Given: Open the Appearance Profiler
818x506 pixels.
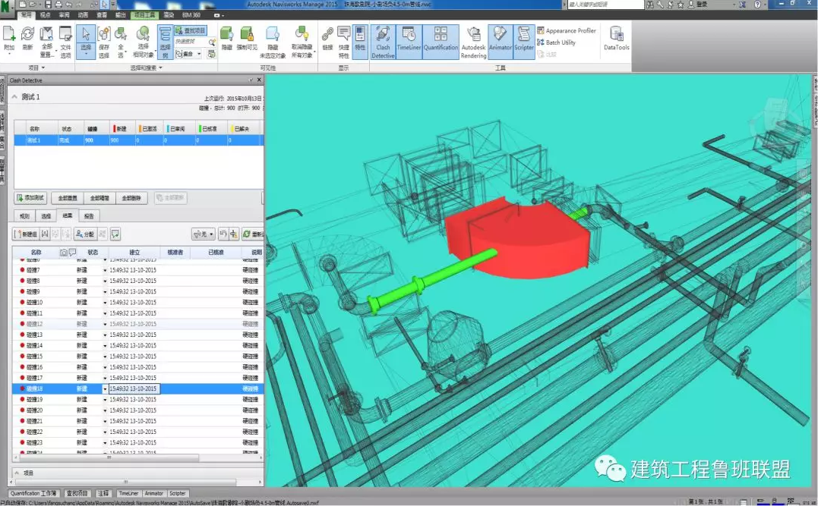Looking at the screenshot, I should pos(567,31).
